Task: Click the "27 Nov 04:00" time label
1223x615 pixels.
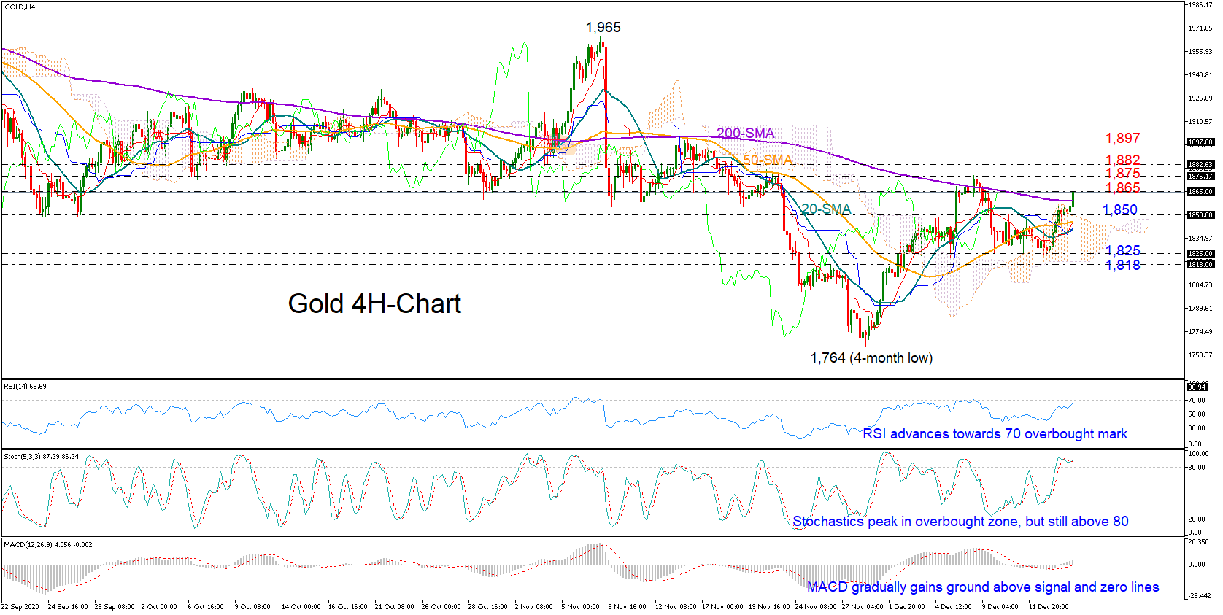Action: (x=863, y=607)
